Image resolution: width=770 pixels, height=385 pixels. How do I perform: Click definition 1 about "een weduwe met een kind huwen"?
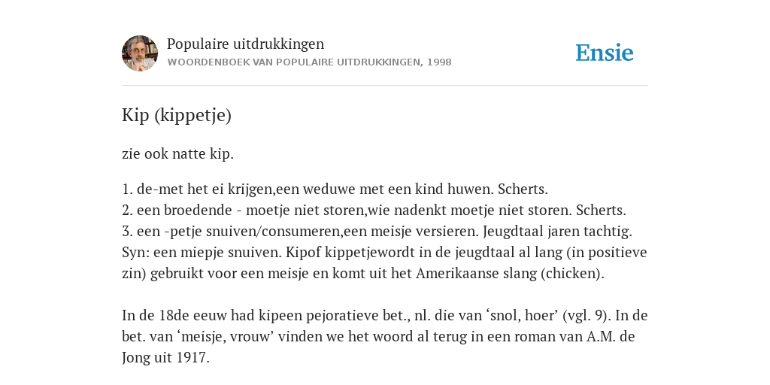[x=335, y=189]
